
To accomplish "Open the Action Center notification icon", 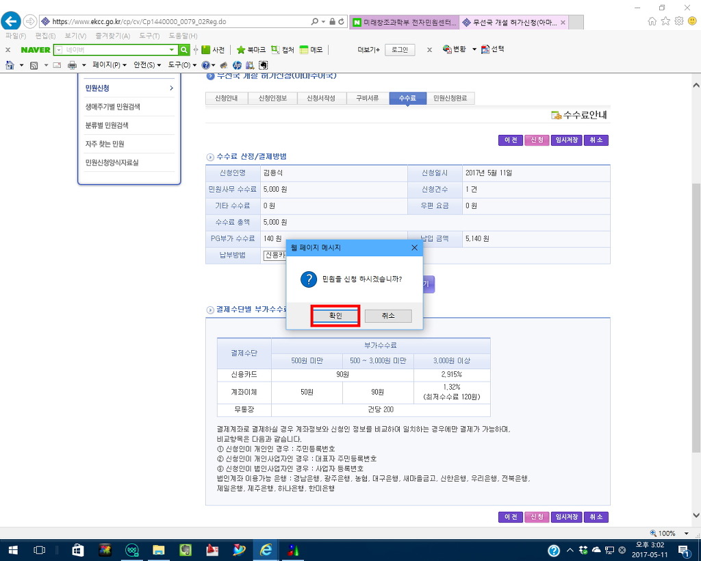I will pos(684,550).
